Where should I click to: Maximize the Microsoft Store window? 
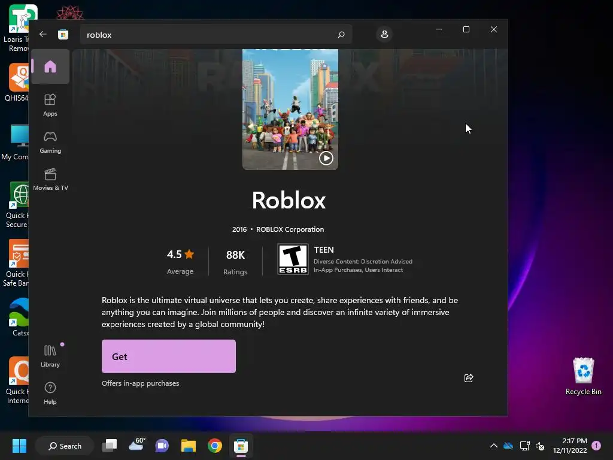pos(466,29)
